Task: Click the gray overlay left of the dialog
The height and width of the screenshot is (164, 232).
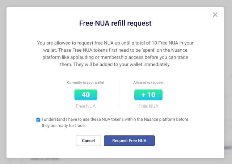Action: (x=3, y=83)
